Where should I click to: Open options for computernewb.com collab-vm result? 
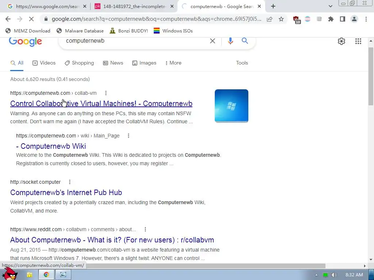click(106, 93)
